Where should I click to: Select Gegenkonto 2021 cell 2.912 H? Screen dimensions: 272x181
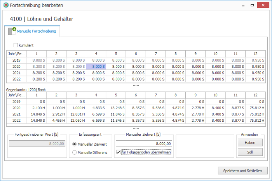tap(56, 114)
